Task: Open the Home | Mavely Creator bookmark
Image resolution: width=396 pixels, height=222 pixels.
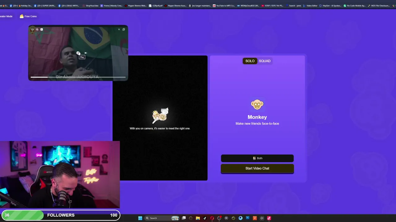Action: coord(111,6)
